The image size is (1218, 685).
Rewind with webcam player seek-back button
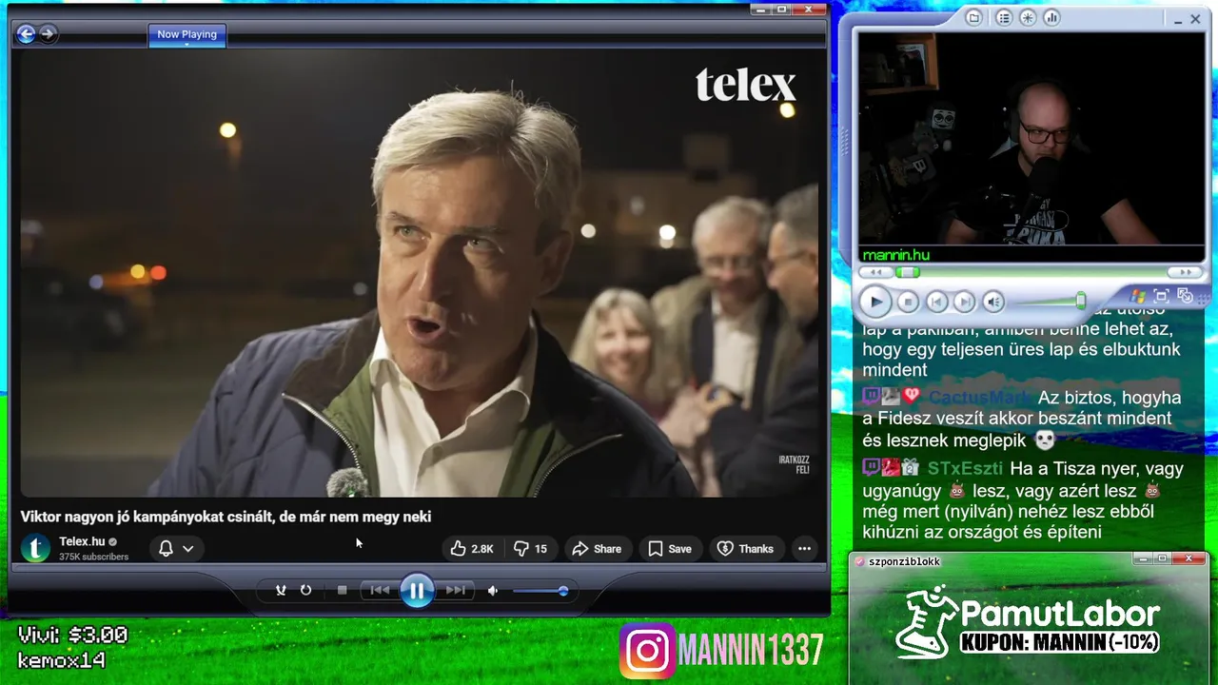click(x=874, y=273)
